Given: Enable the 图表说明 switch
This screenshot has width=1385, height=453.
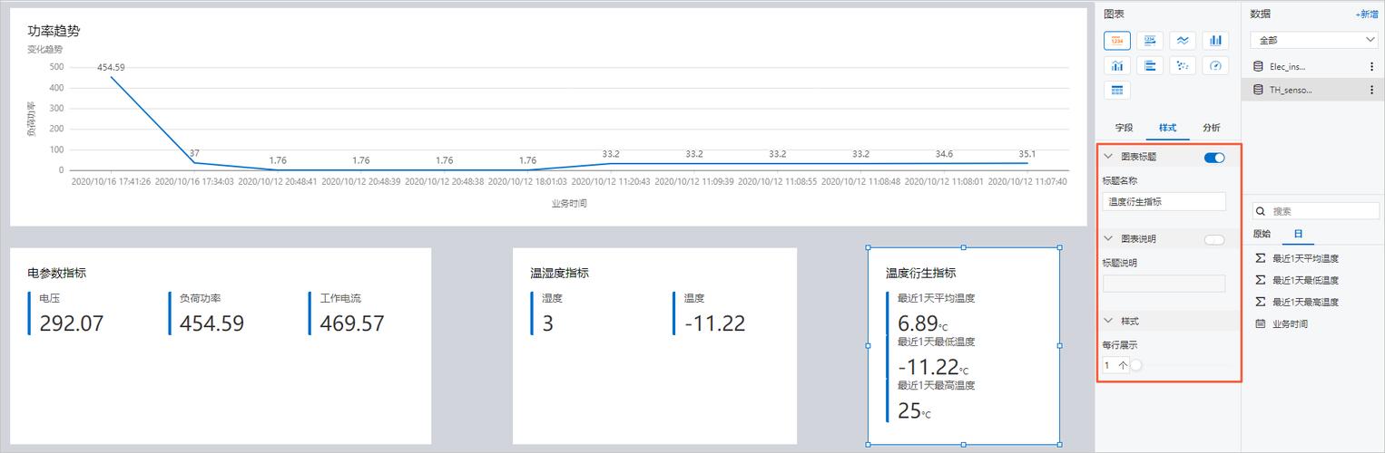Looking at the screenshot, I should click(x=1213, y=239).
